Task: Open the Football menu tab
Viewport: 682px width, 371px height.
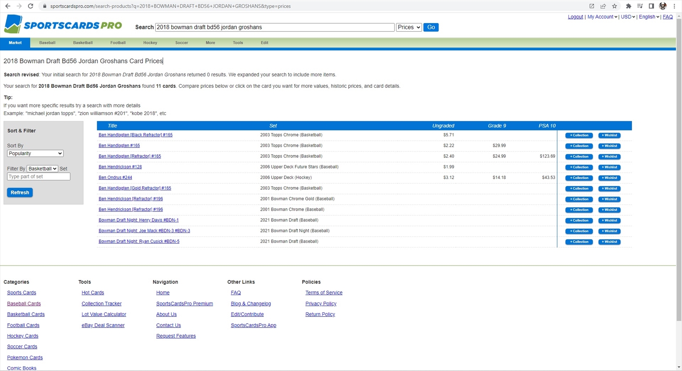Action: [x=118, y=43]
